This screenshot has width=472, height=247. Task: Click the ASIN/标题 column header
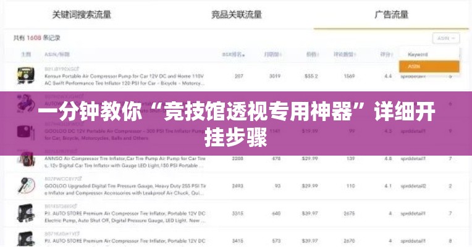(x=57, y=54)
